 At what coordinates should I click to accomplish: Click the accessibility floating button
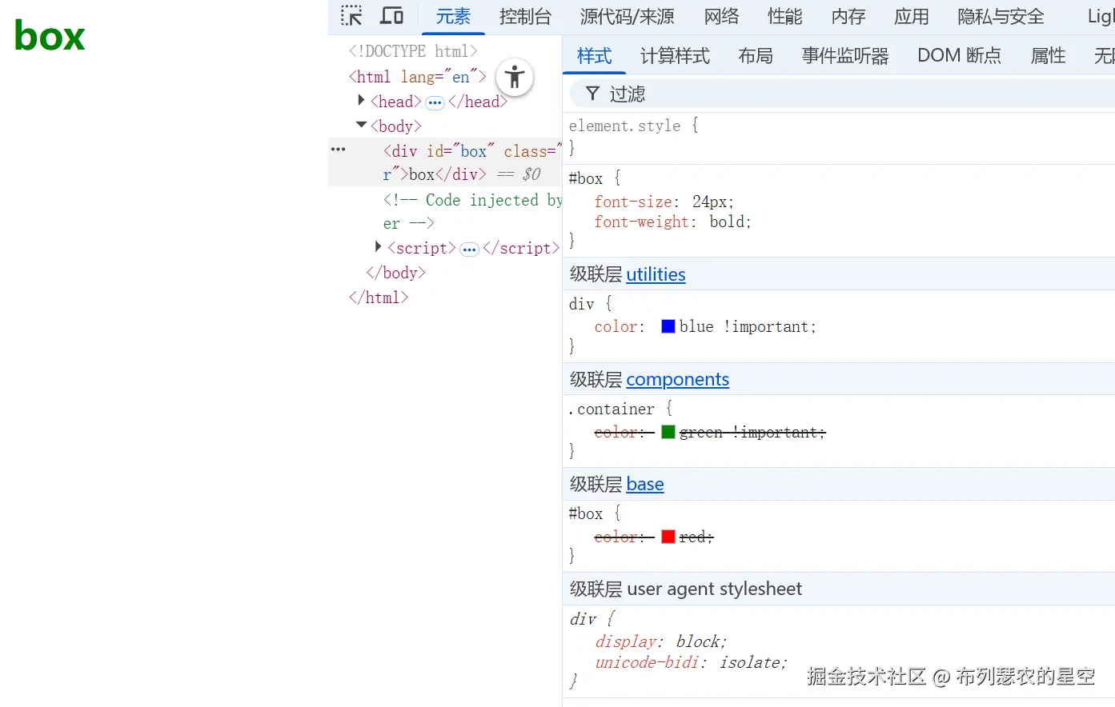click(x=515, y=78)
